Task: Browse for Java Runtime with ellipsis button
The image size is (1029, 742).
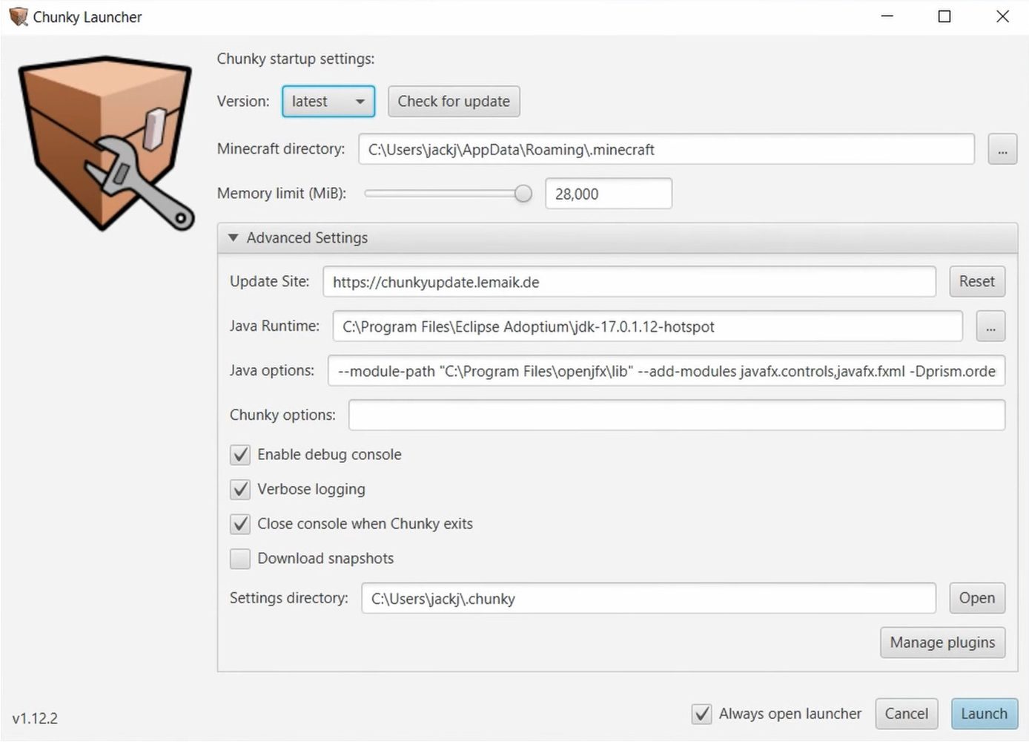Action: [x=990, y=326]
